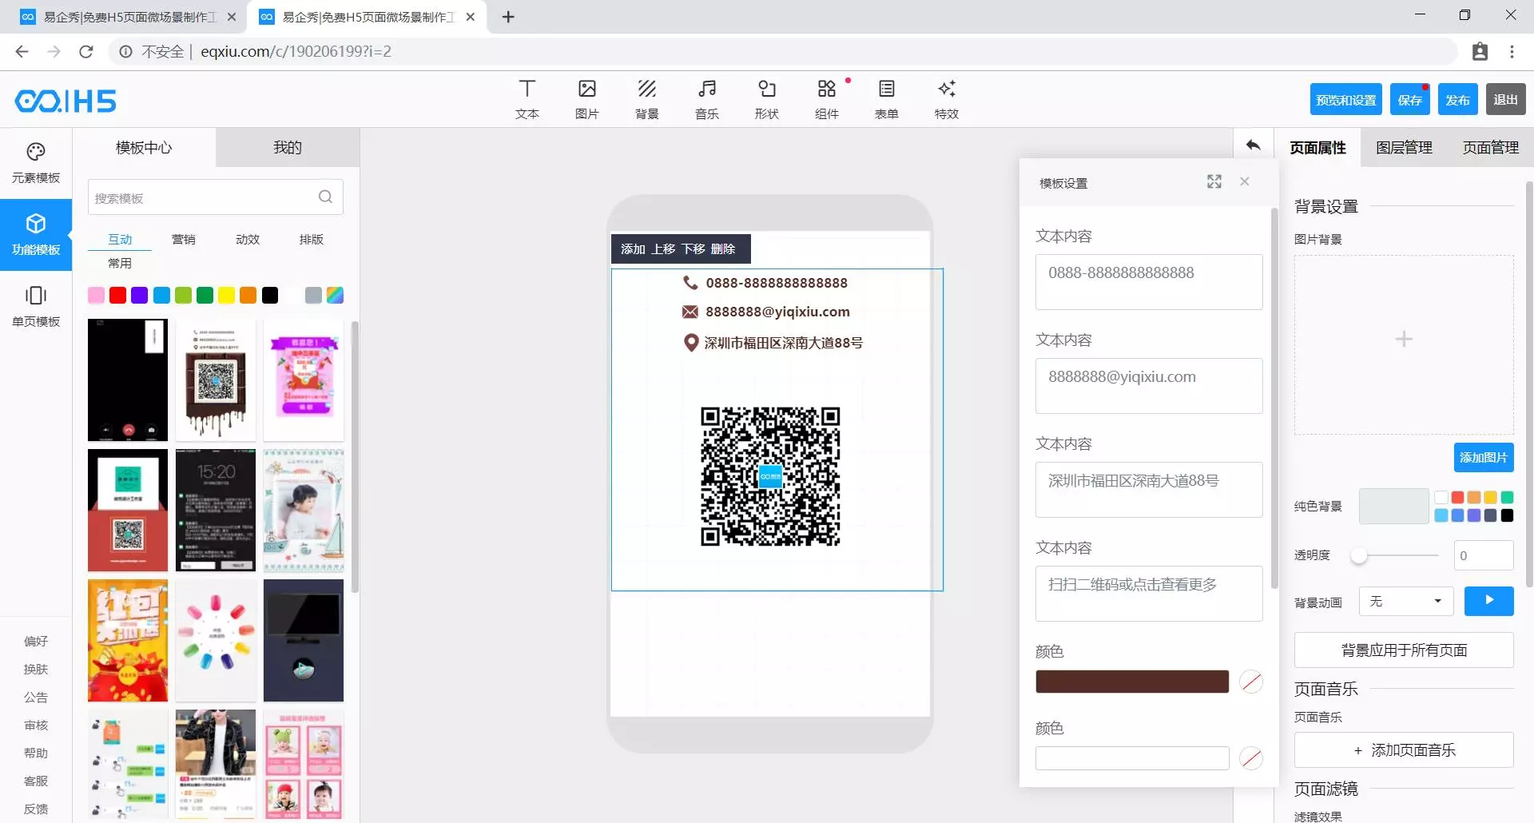Switch to 页面管理 tab
The height and width of the screenshot is (823, 1534).
pyautogui.click(x=1490, y=148)
